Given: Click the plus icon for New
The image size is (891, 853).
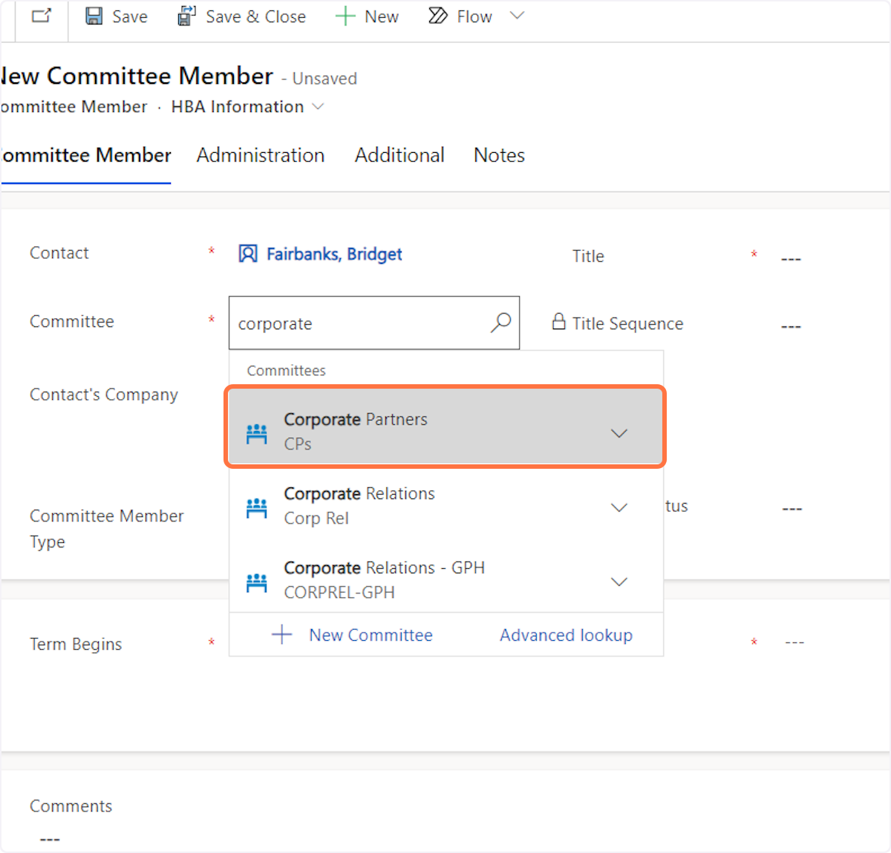Looking at the screenshot, I should click(345, 16).
